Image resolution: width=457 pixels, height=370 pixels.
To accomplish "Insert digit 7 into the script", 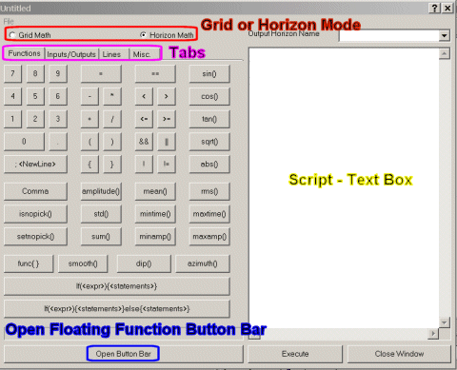I will click(12, 73).
